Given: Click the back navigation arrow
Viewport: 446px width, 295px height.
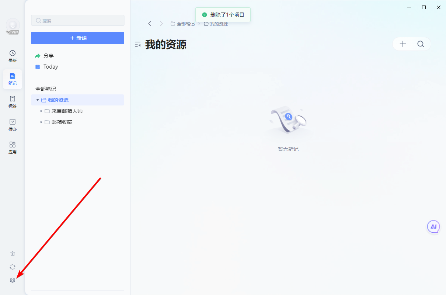Looking at the screenshot, I should point(150,23).
